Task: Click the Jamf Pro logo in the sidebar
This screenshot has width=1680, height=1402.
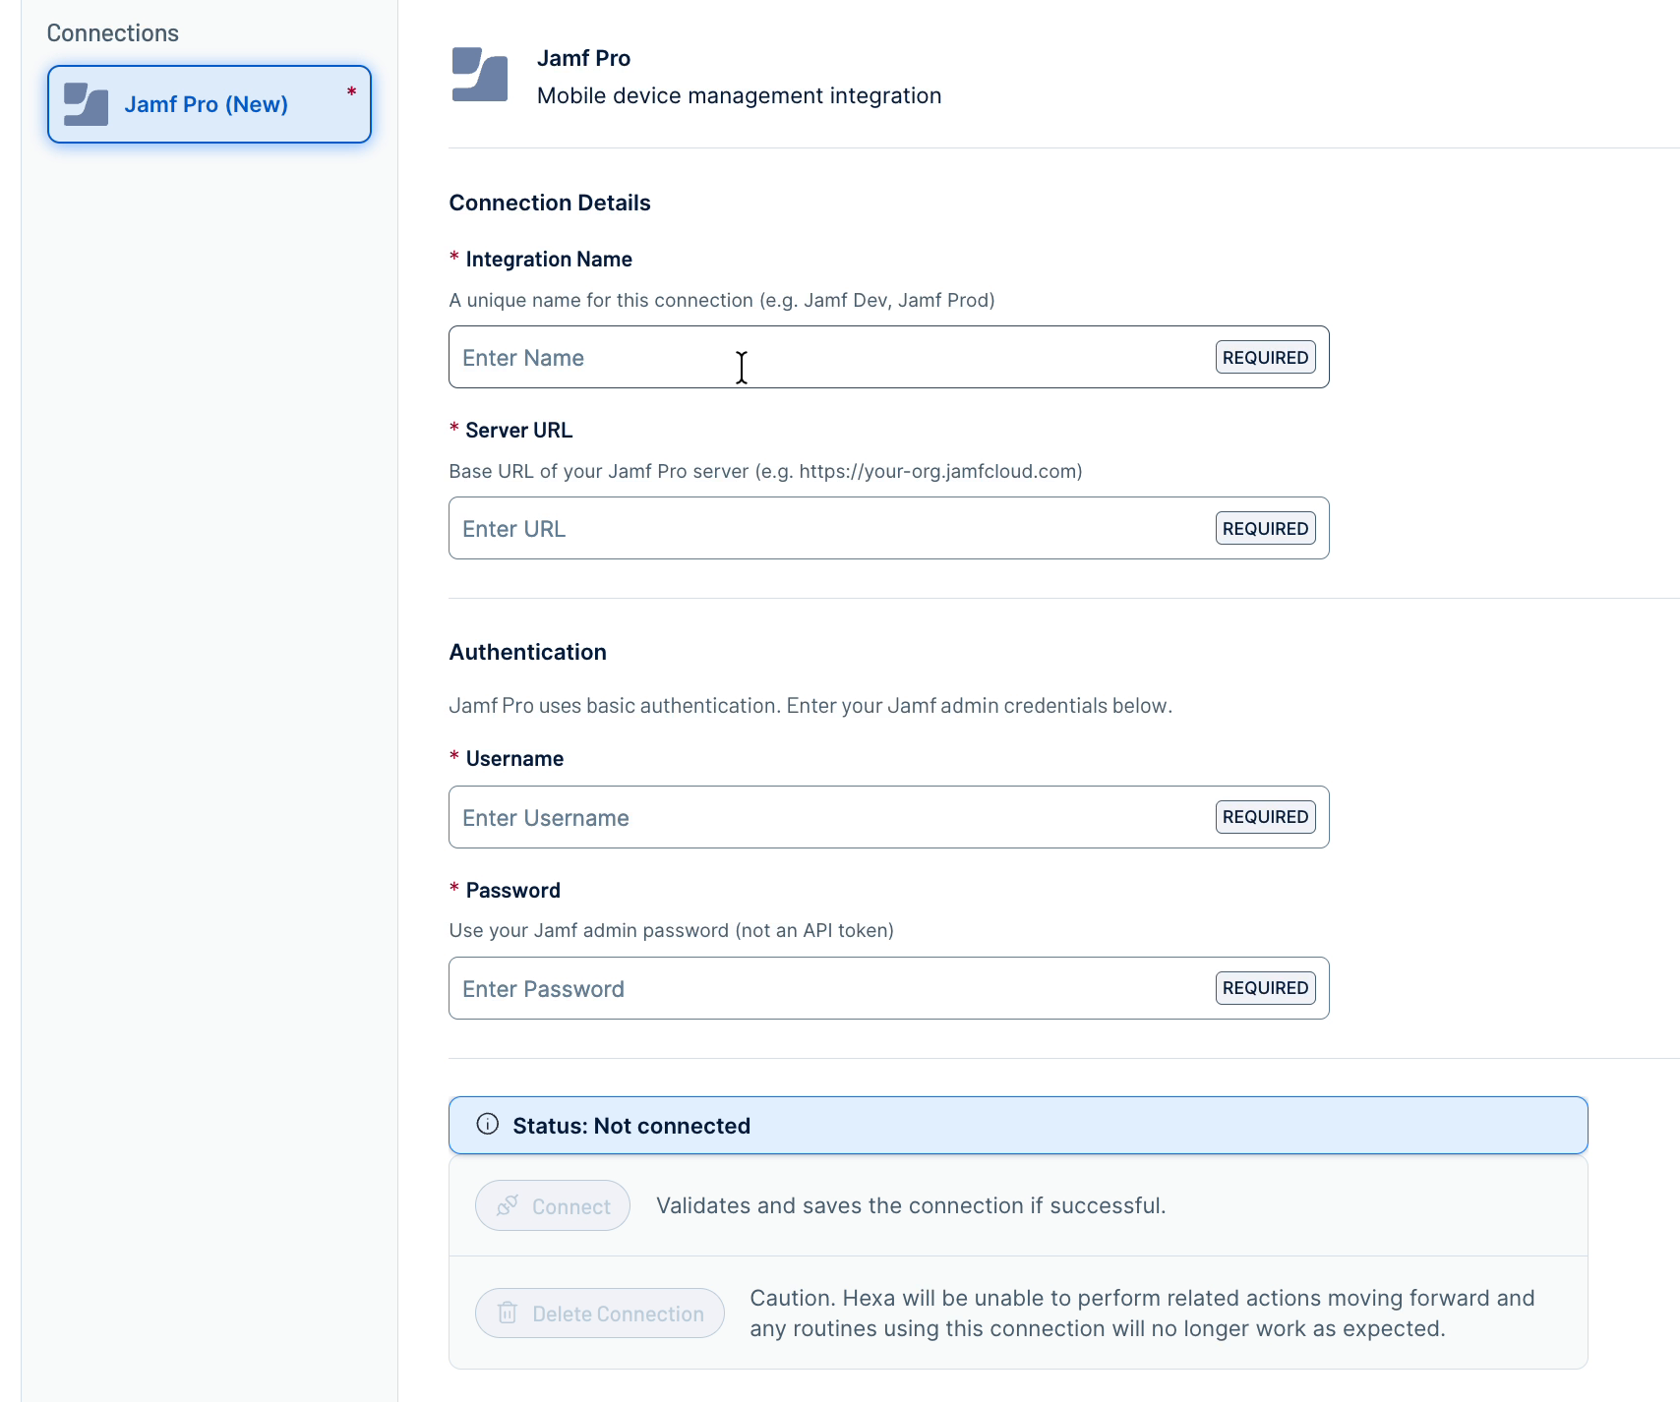Action: pyautogui.click(x=87, y=104)
